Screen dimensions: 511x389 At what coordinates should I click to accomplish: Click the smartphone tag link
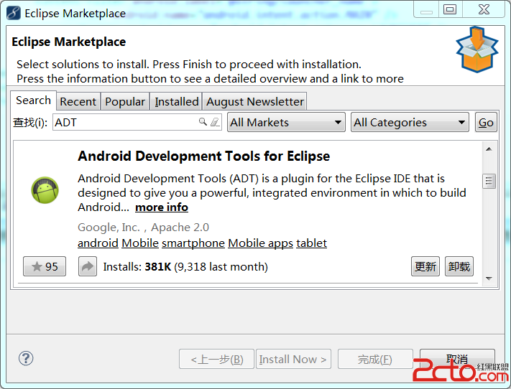pyautogui.click(x=193, y=243)
